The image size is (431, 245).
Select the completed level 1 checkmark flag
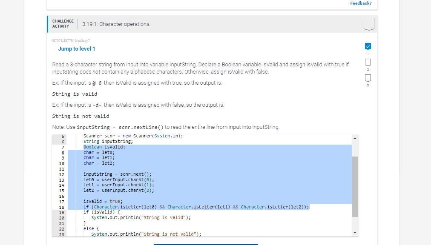point(368,46)
